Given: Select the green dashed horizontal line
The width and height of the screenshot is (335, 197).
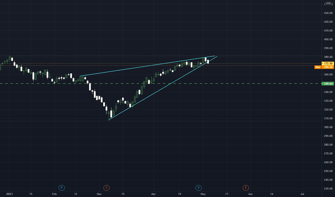Looking at the screenshot, I should pos(161,83).
